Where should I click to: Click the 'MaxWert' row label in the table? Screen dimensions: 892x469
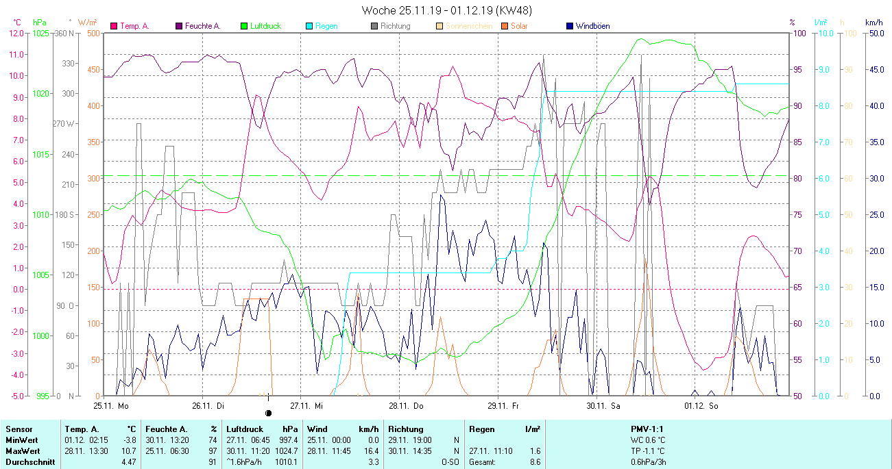click(x=22, y=451)
